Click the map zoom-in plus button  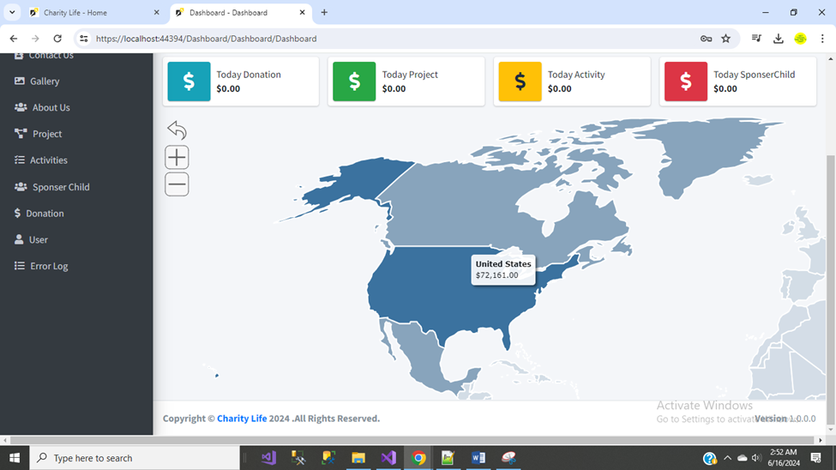177,158
